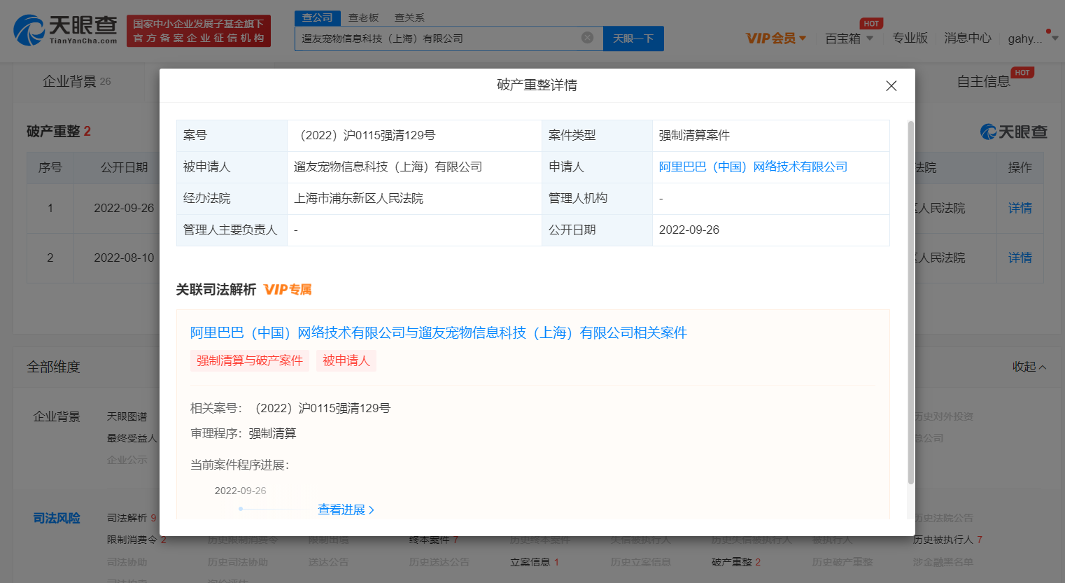Click the progress timeline dot
1065x583 pixels.
pyautogui.click(x=241, y=509)
